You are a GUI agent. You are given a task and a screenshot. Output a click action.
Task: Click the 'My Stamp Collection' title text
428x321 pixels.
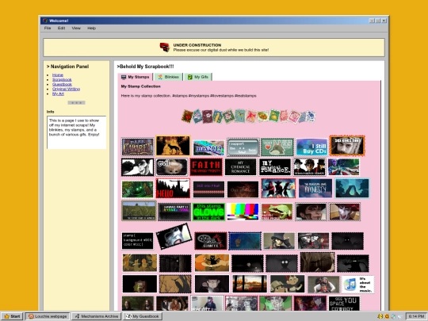point(140,86)
